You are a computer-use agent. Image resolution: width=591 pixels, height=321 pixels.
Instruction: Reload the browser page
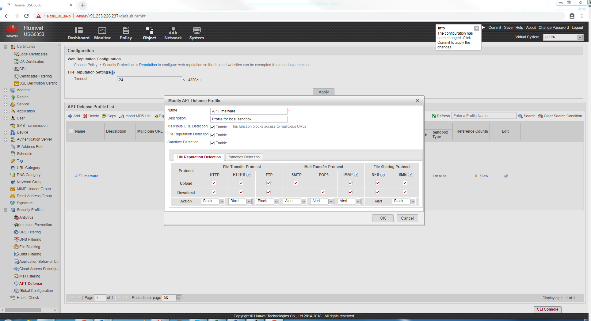(x=26, y=16)
